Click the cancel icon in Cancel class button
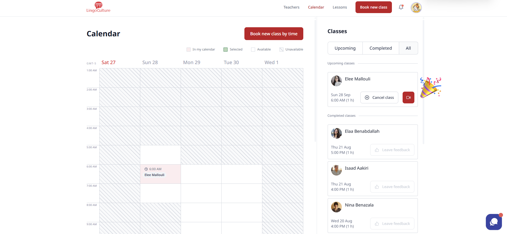This screenshot has height=234, width=507. (x=367, y=97)
